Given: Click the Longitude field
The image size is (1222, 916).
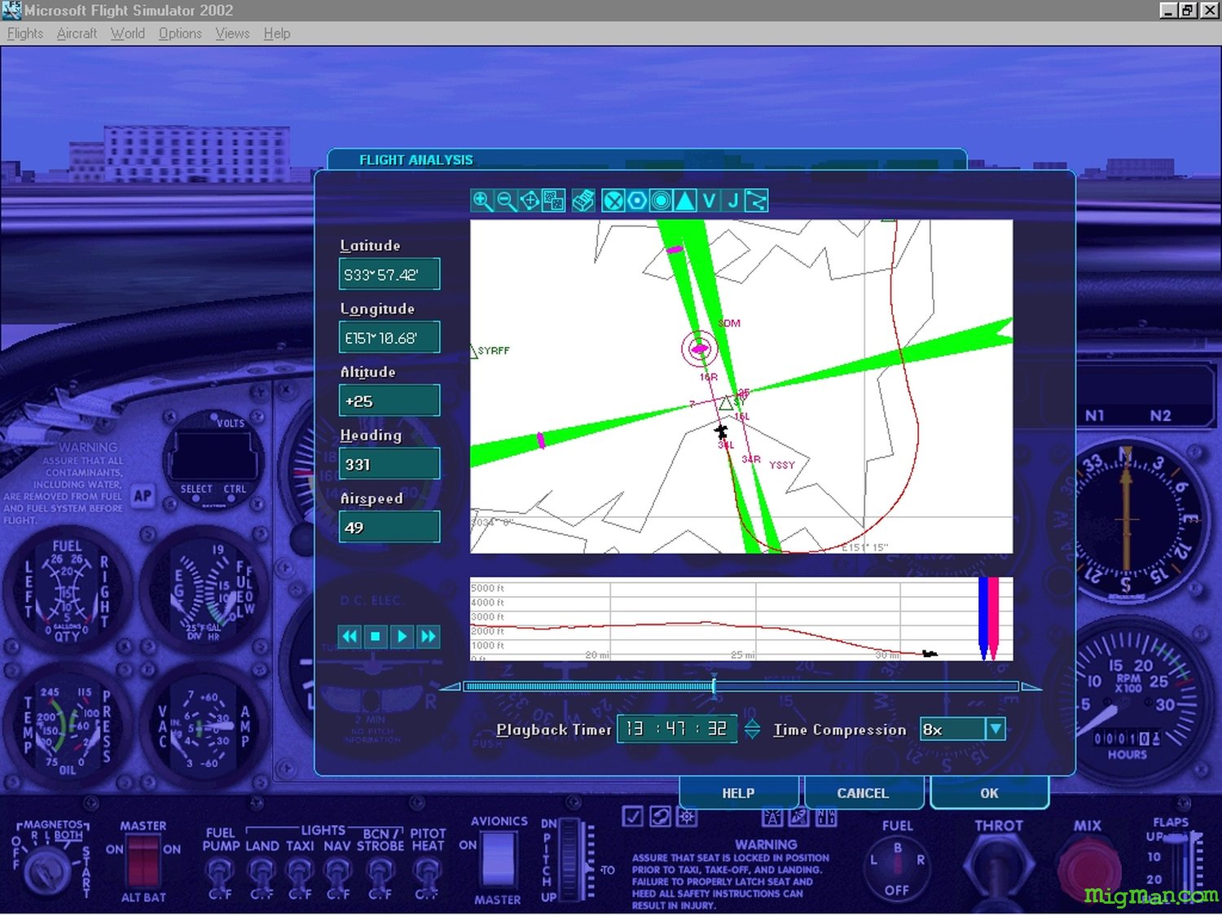Looking at the screenshot, I should (x=389, y=337).
